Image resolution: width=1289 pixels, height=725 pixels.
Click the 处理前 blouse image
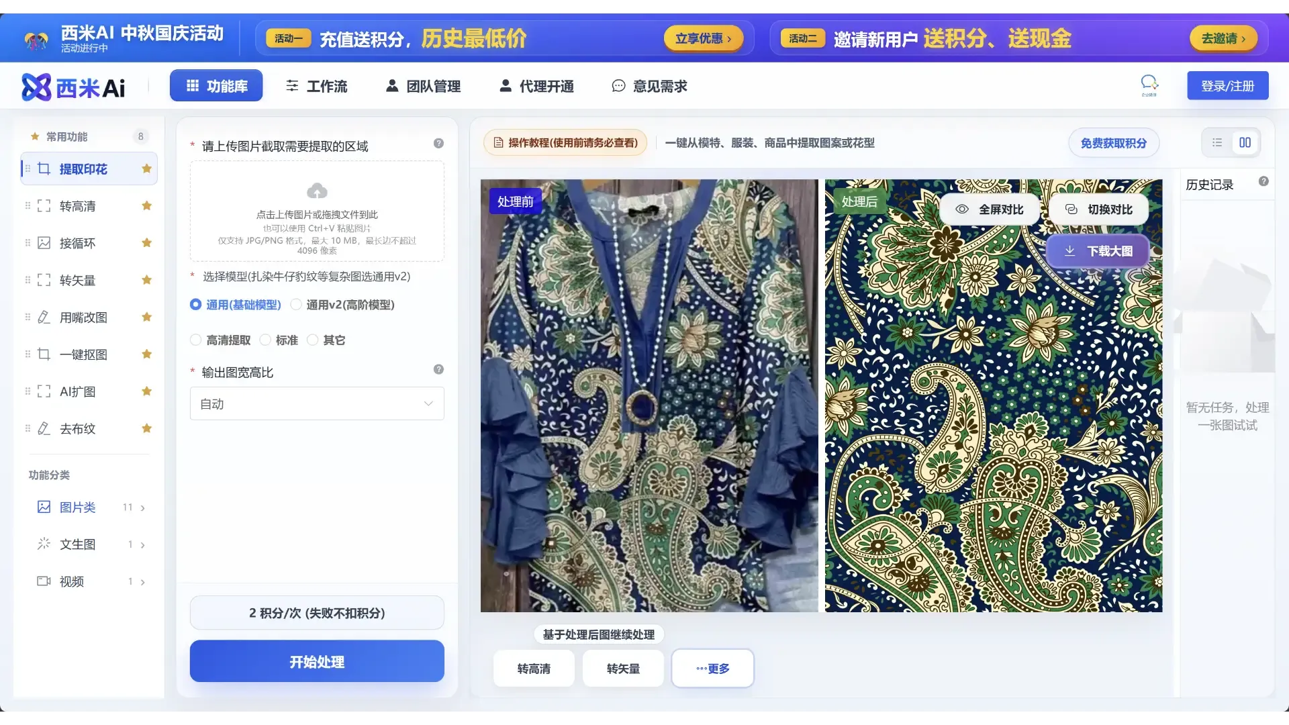649,395
